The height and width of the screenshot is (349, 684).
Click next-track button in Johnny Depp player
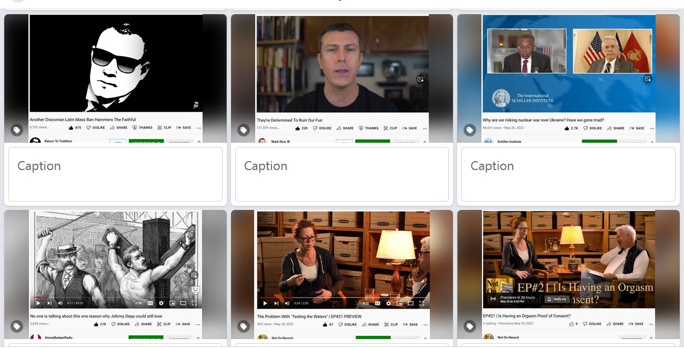pyautogui.click(x=49, y=303)
